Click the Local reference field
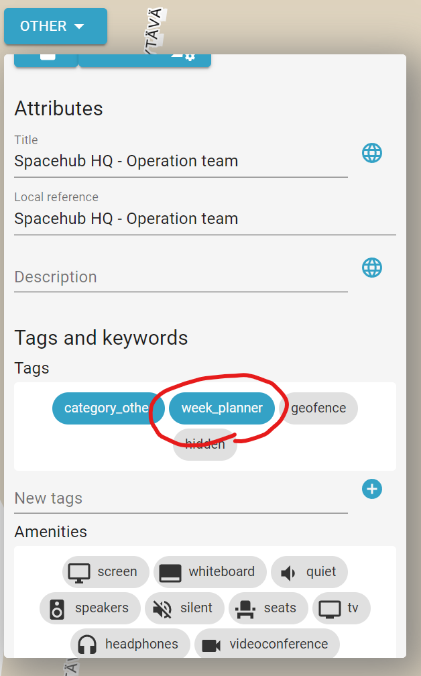 pyautogui.click(x=205, y=219)
